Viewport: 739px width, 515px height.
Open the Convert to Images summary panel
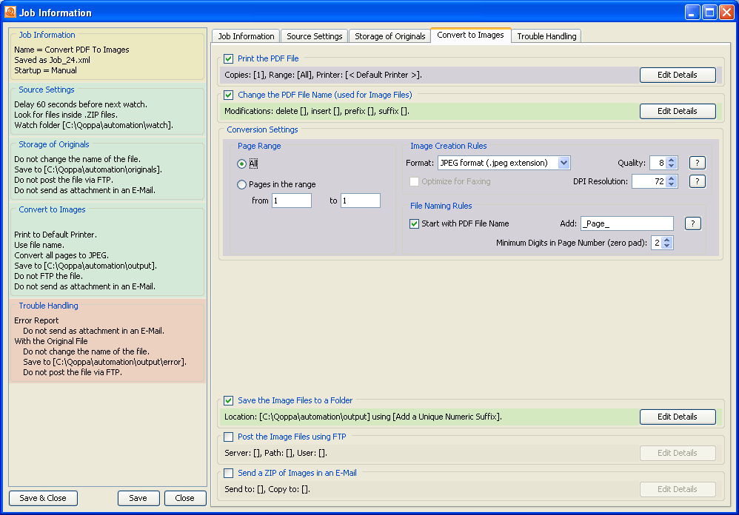pos(107,250)
